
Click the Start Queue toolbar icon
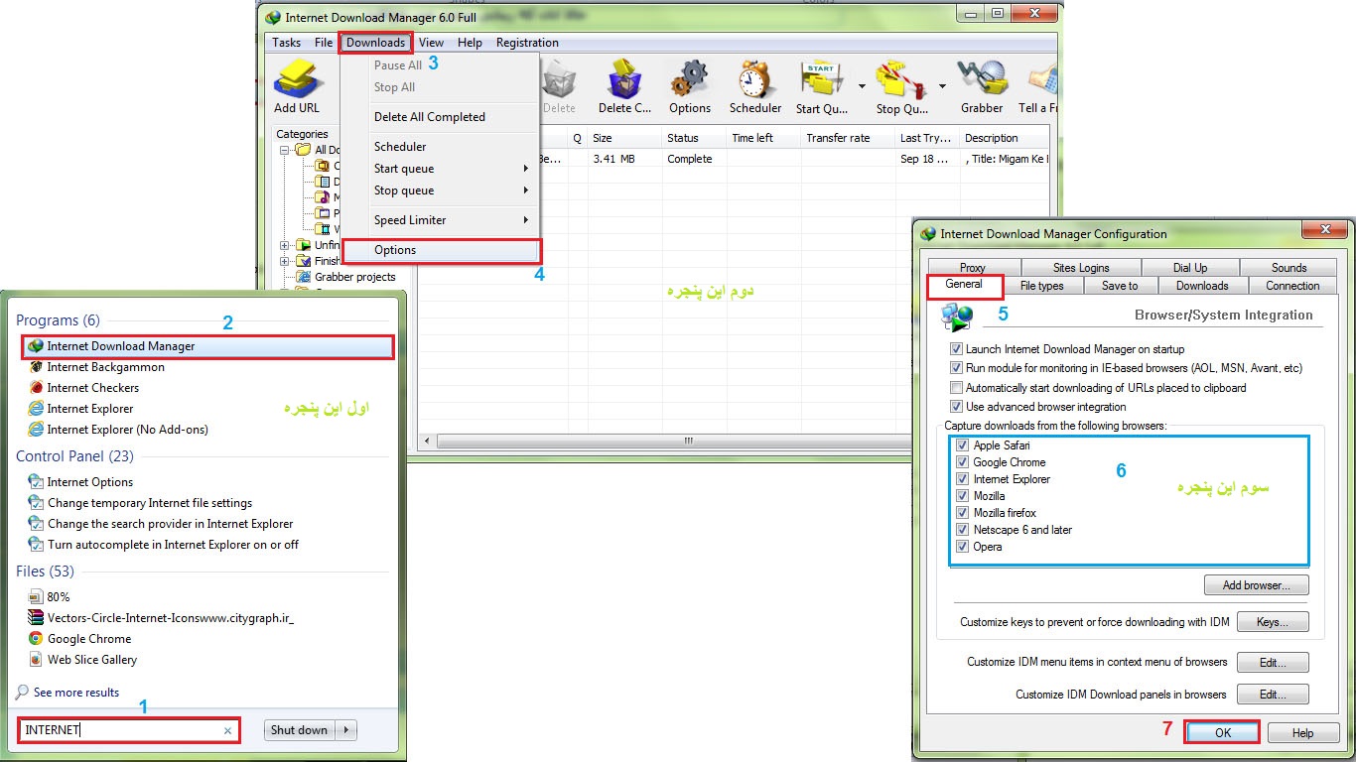pyautogui.click(x=821, y=78)
